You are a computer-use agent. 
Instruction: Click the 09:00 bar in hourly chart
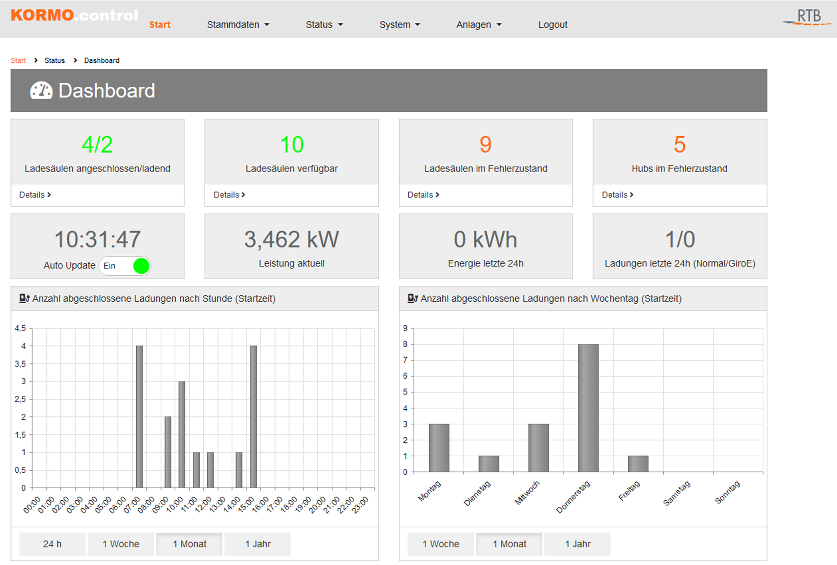tap(168, 452)
